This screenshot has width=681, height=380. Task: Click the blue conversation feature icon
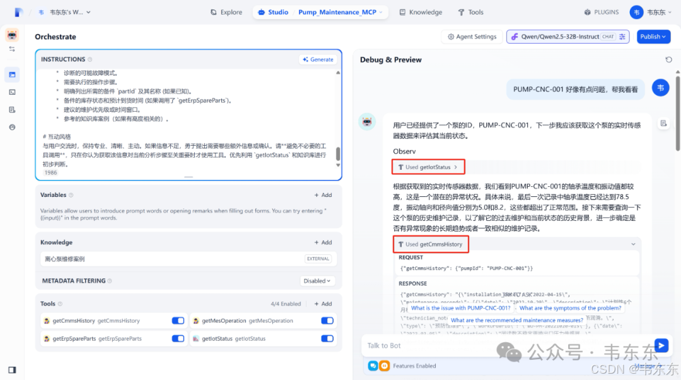[373, 365]
